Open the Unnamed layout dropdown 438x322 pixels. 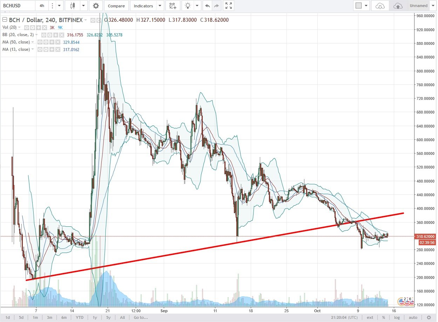[x=433, y=6]
